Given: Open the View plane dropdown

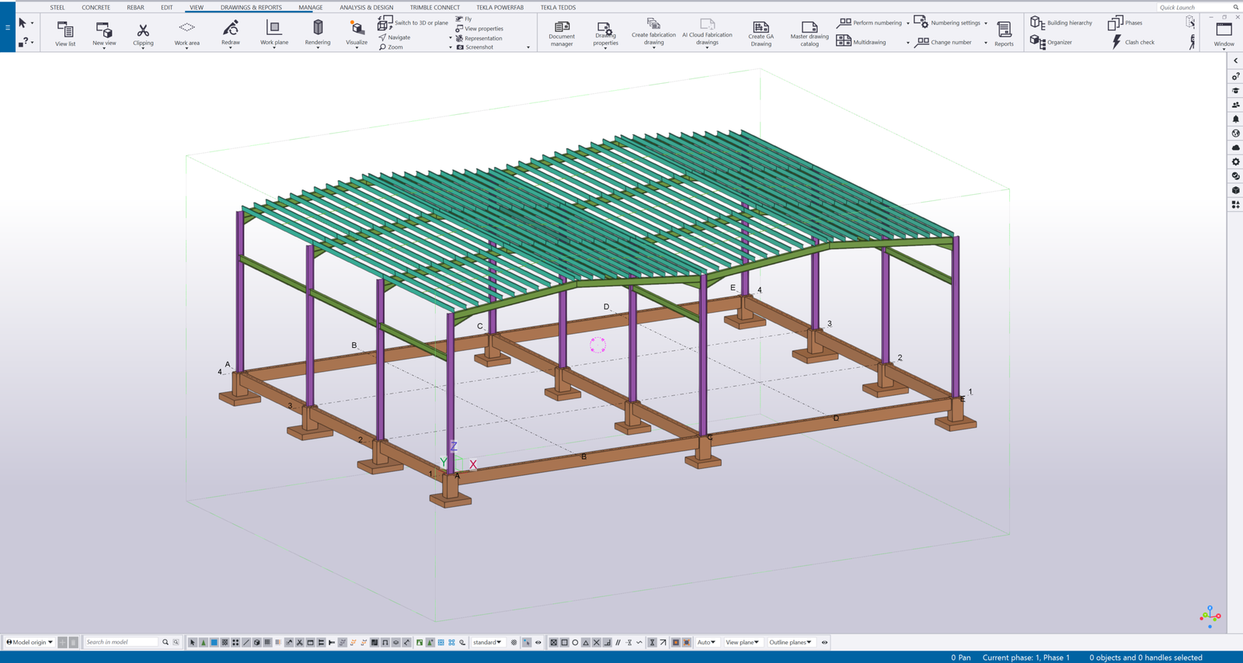Looking at the screenshot, I should tap(742, 642).
